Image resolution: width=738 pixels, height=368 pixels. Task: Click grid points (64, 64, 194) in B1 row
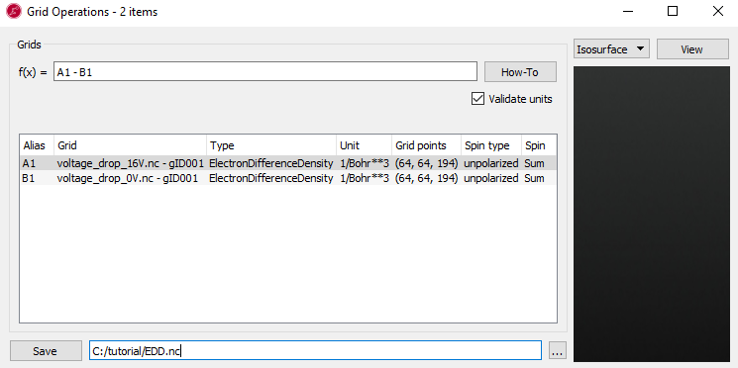pos(426,178)
